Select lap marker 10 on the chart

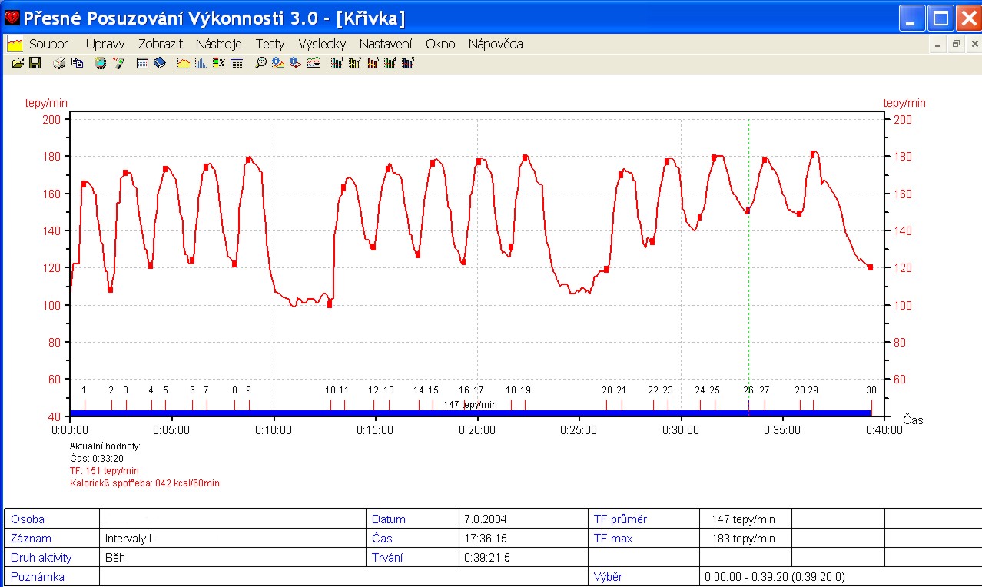330,390
